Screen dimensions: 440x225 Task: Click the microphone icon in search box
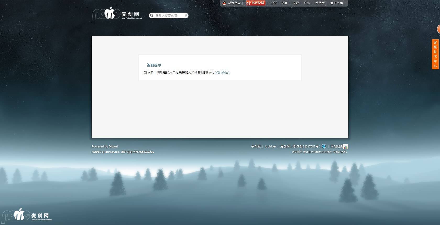[186, 16]
